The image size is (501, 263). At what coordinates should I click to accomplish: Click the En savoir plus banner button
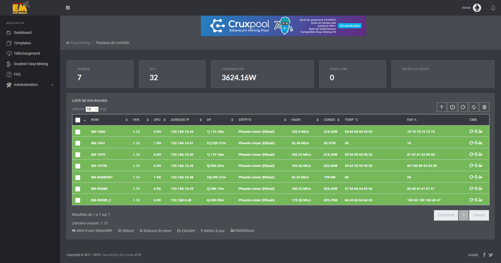click(x=349, y=26)
